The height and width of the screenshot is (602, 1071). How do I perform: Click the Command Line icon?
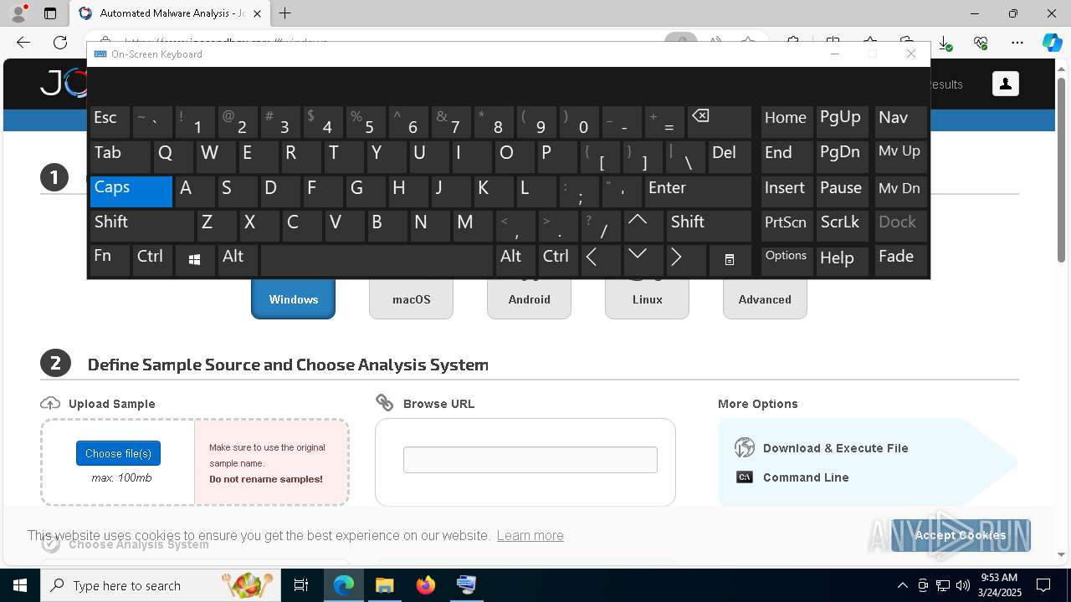[x=745, y=477]
